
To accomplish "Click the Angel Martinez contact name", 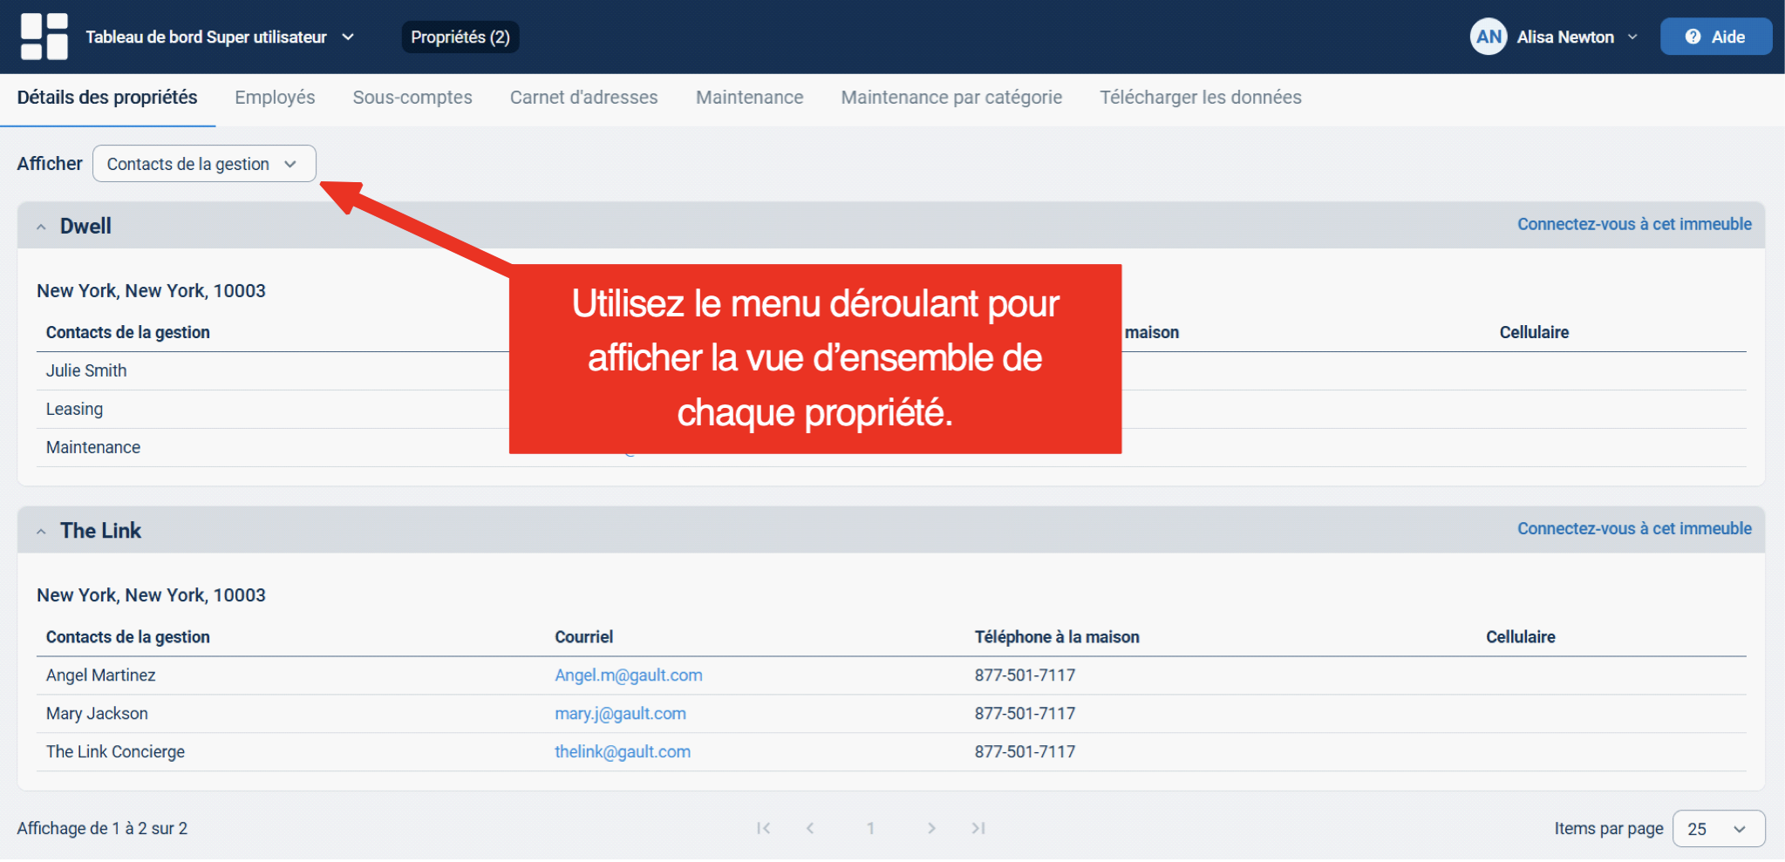I will (x=100, y=675).
